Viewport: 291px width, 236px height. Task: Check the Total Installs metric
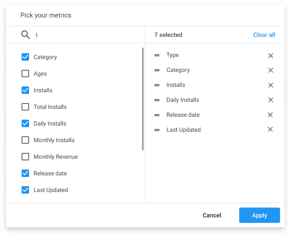tap(25, 107)
